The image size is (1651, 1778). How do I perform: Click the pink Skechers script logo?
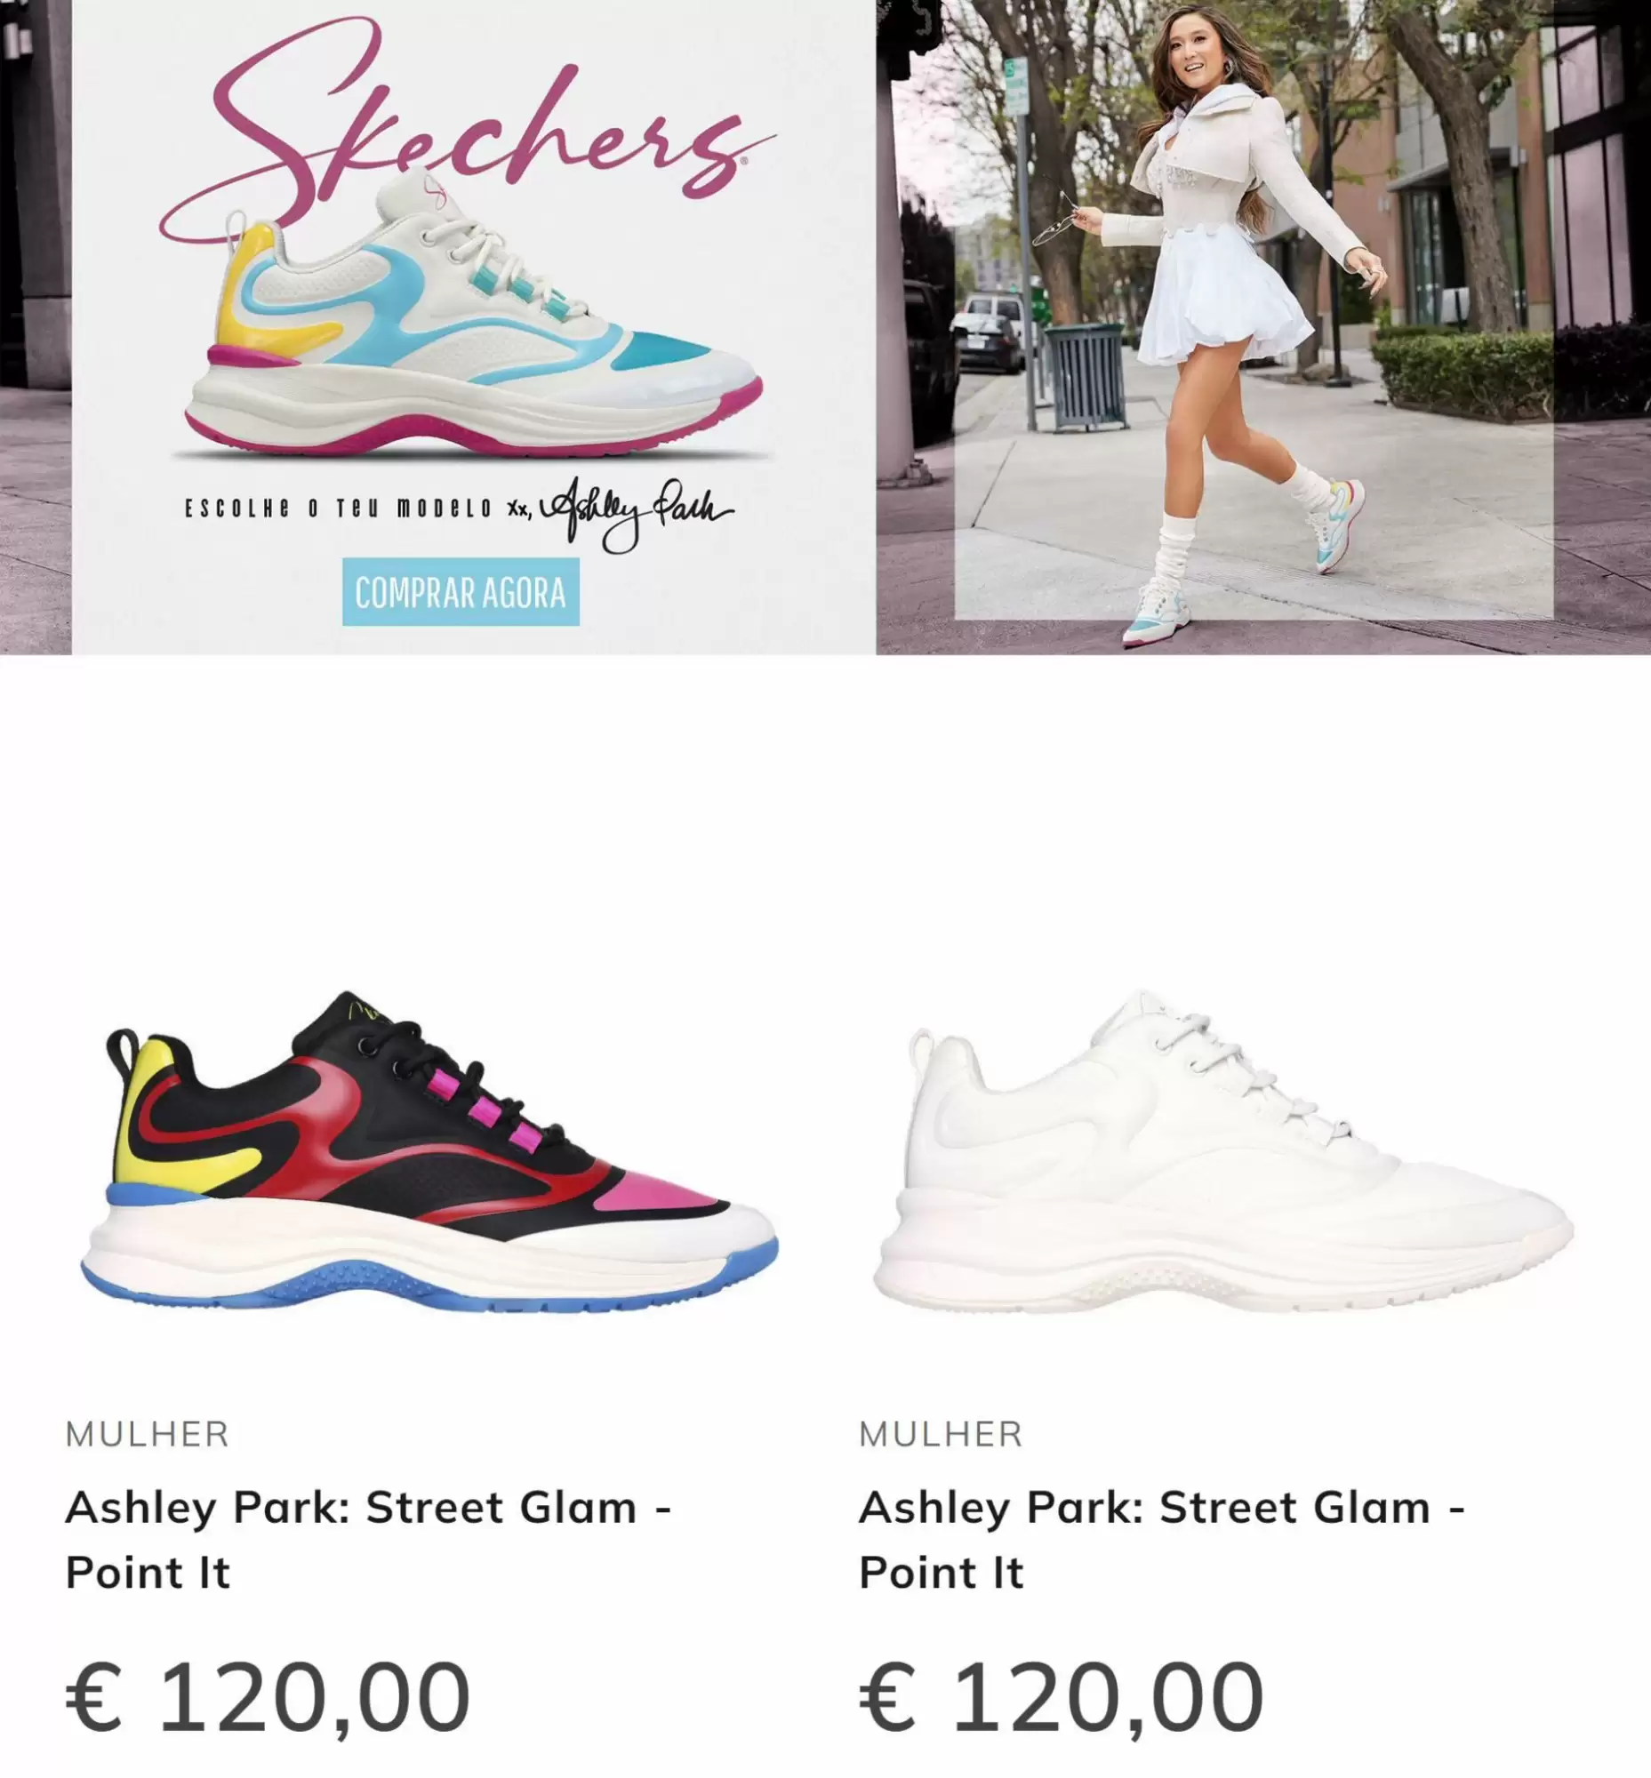(468, 125)
